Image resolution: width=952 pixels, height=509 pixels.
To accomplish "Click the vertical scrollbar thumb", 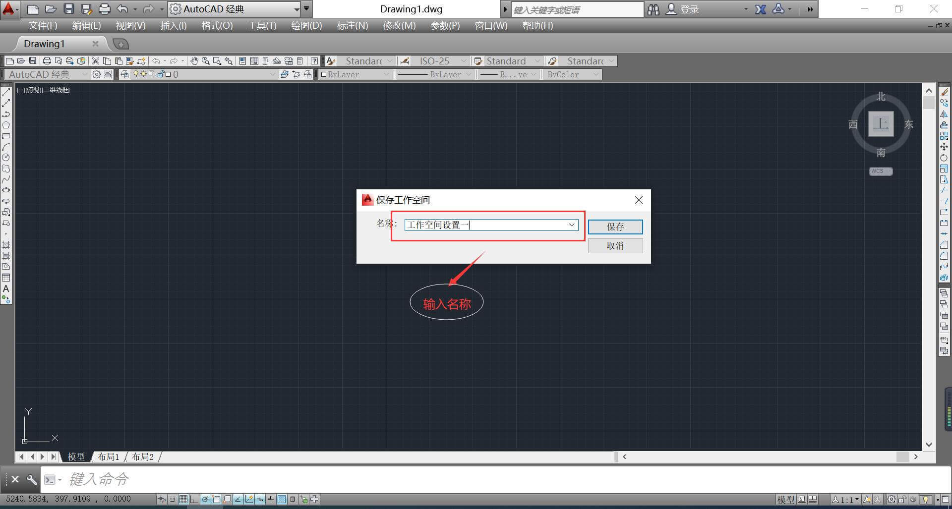I will [929, 103].
